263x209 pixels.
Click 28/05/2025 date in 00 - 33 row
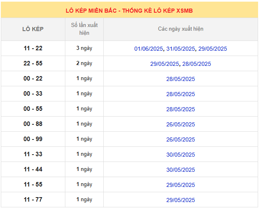pos(181,94)
